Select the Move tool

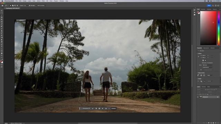click(x=2, y=11)
